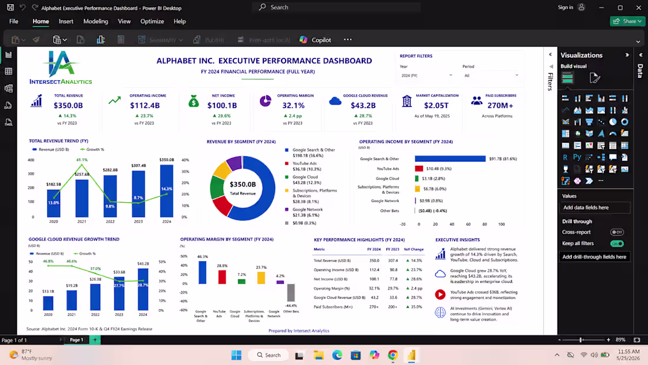
Task: Expand the Data pane
Action: tap(641, 55)
